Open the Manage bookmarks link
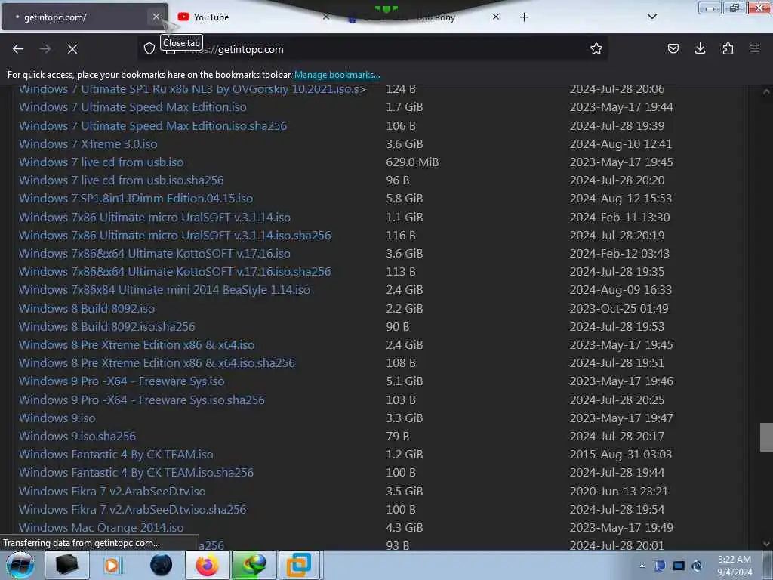This screenshot has width=773, height=580. click(337, 75)
